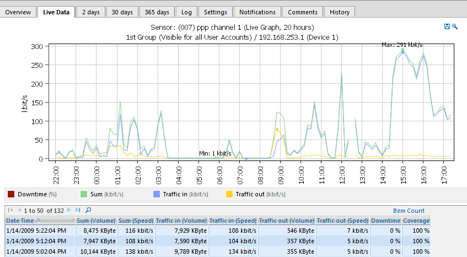Switch to the 30 days tab
The width and height of the screenshot is (467, 257).
pyautogui.click(x=122, y=12)
